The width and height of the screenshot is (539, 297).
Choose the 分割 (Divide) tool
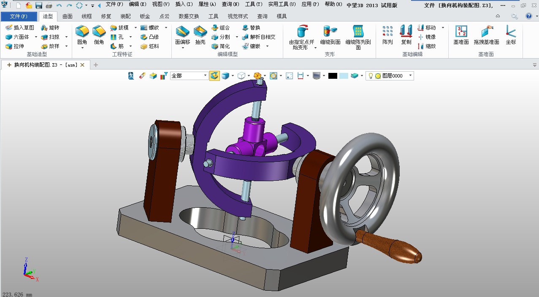tap(221, 37)
